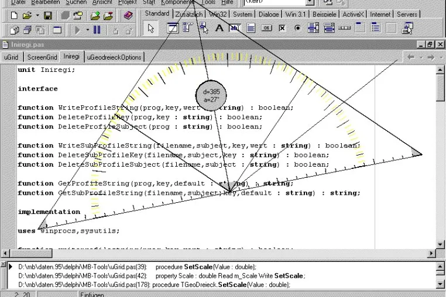Viewport: 446px width, 297px height.
Task: Expand the Open file recent-files arrow
Action: click(x=37, y=15)
